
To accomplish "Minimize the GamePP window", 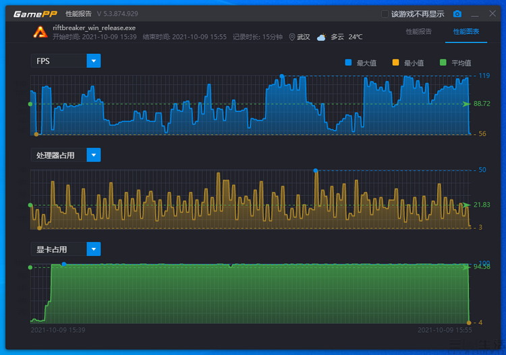I will [475, 13].
